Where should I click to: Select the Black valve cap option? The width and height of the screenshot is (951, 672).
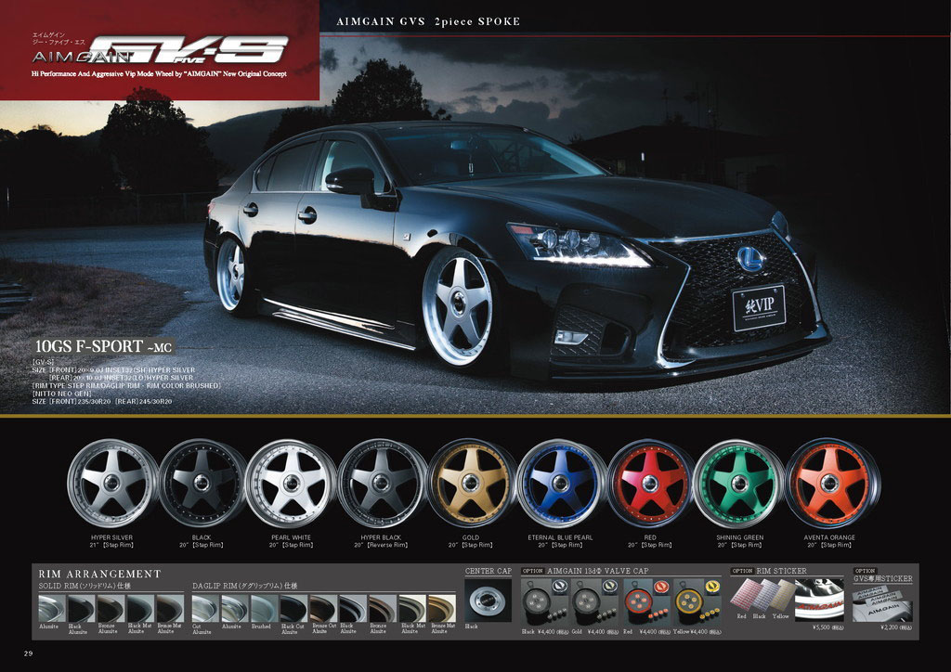[543, 601]
